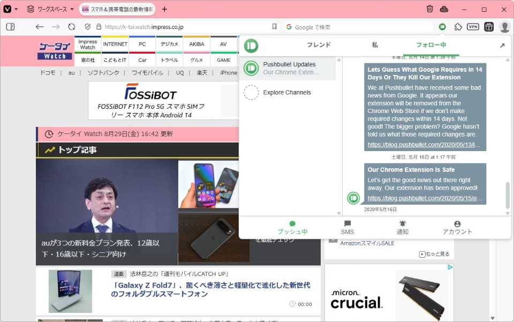This screenshot has height=322, width=514.
Task: Open the gift box toolbar icon
Action: pos(489,27)
